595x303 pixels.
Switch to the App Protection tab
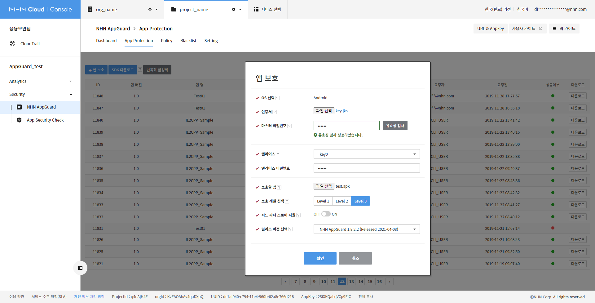click(139, 41)
